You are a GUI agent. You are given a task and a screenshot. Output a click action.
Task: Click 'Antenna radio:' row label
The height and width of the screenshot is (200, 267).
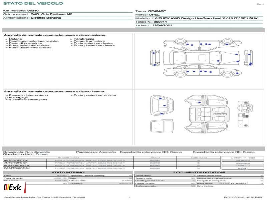point(77,181)
